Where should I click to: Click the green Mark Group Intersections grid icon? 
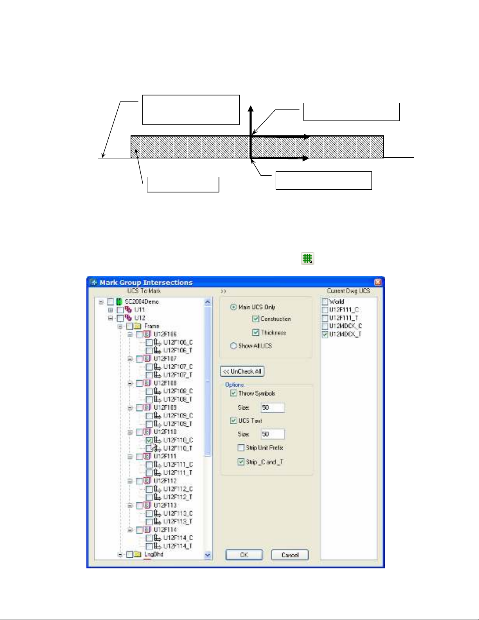coord(307,258)
